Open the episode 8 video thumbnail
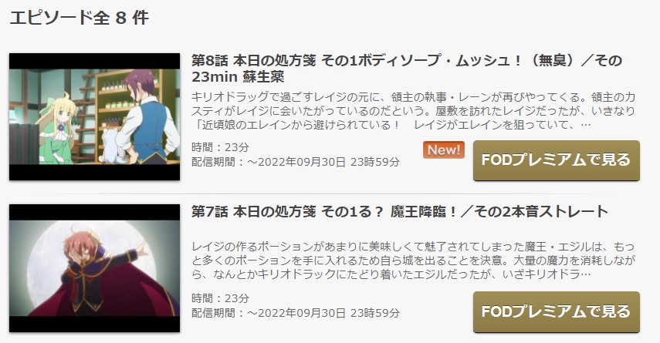 [95, 117]
